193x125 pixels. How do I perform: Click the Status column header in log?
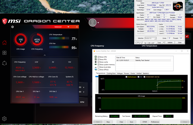point(153,58)
